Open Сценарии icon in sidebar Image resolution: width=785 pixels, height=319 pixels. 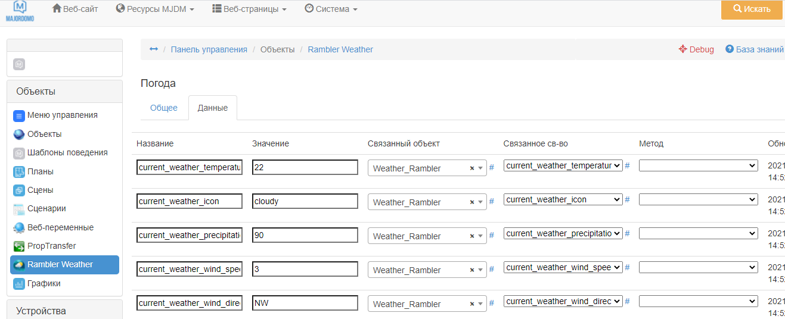pos(18,209)
